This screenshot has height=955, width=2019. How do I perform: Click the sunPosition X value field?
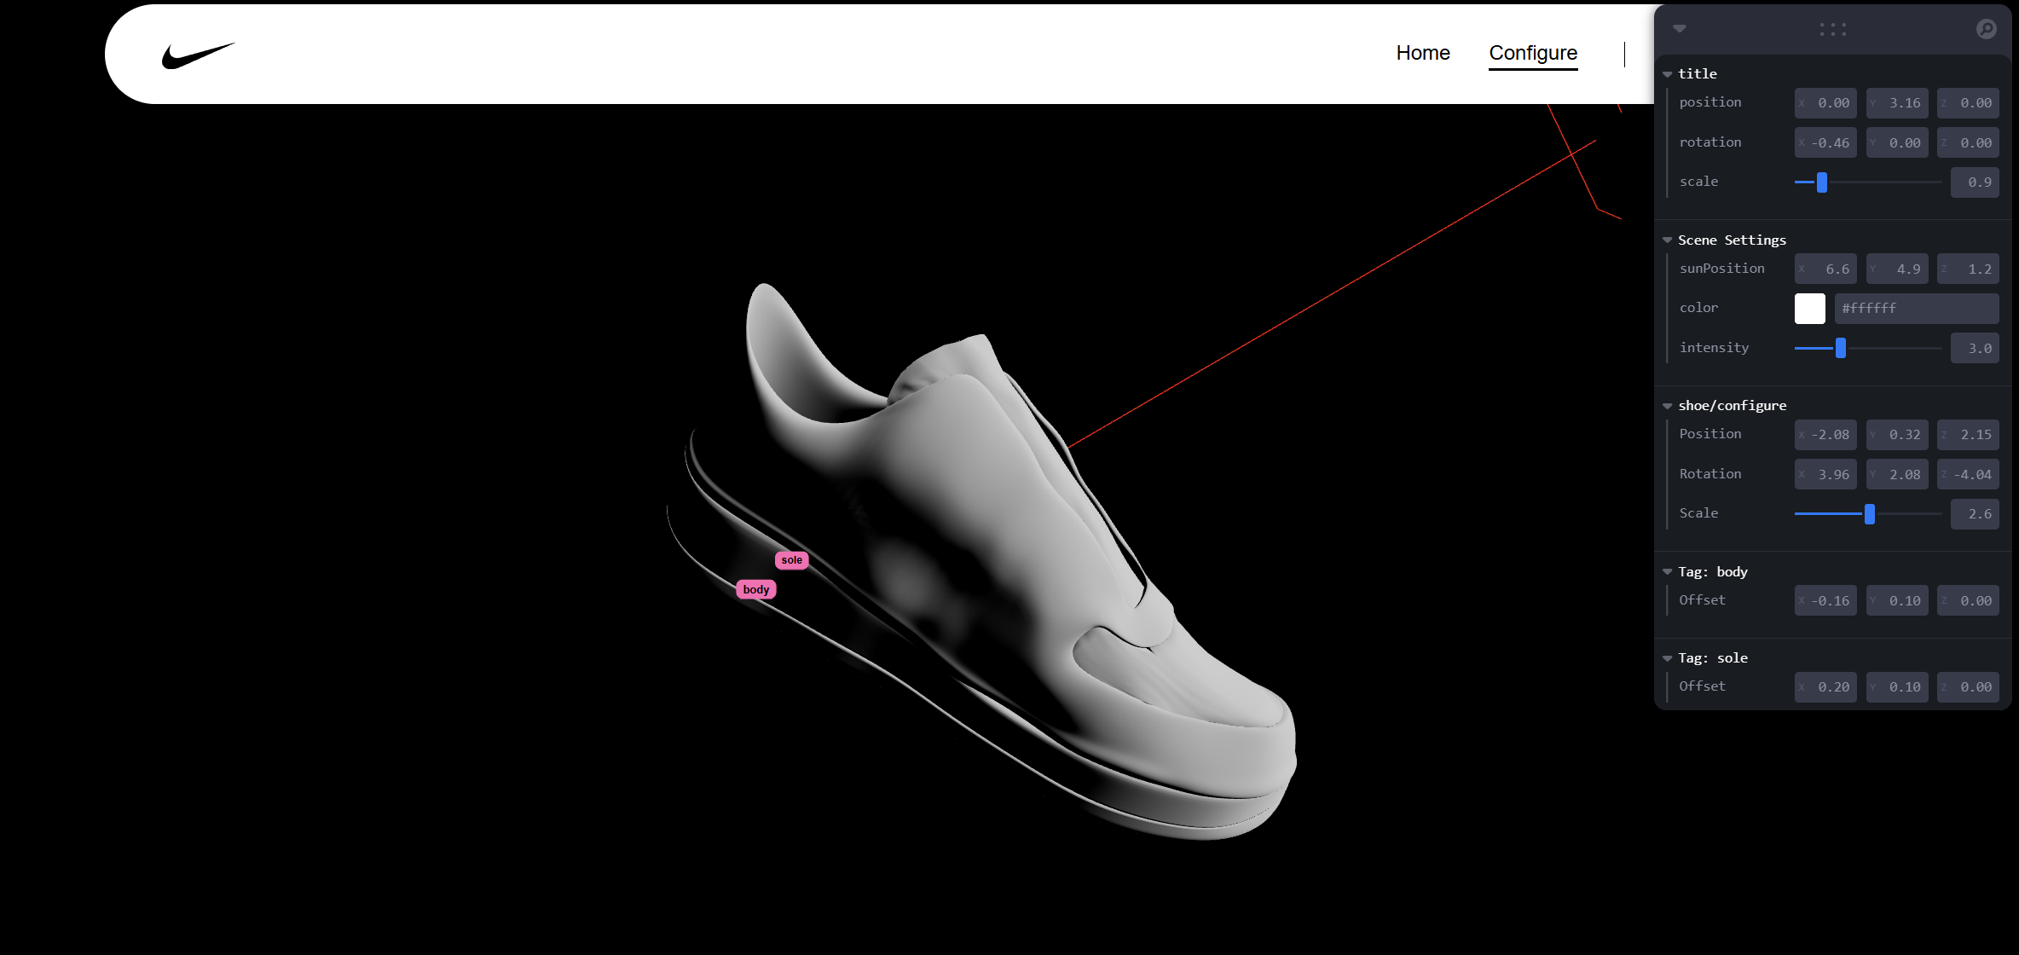tap(1827, 269)
